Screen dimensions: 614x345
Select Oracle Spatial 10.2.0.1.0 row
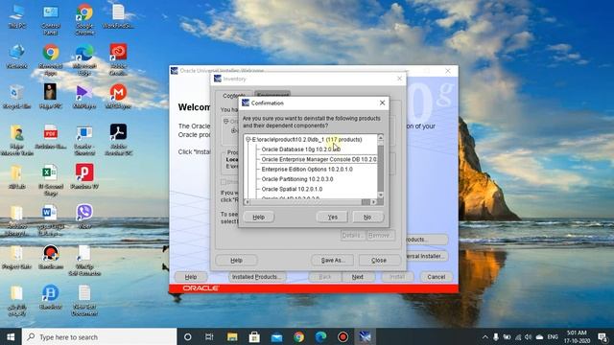(x=292, y=189)
